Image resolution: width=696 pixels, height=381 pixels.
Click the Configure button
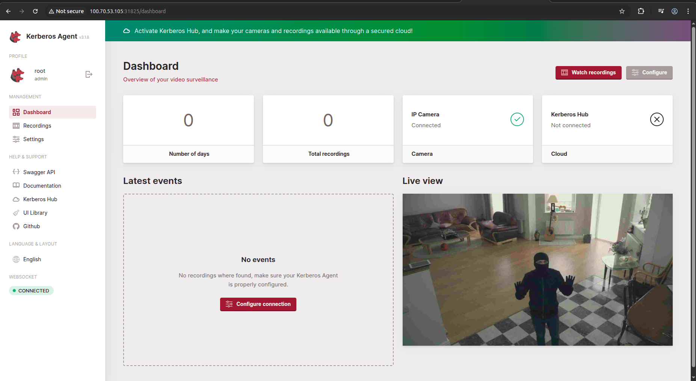click(x=649, y=72)
